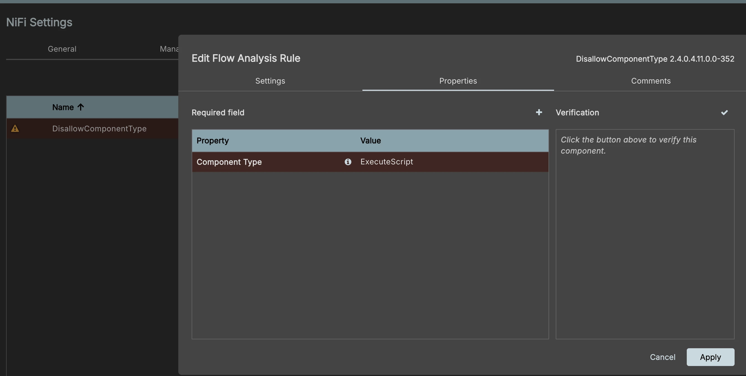Viewport: 746px width, 376px height.
Task: Click the DisallowComponentType version label
Action: click(x=655, y=59)
